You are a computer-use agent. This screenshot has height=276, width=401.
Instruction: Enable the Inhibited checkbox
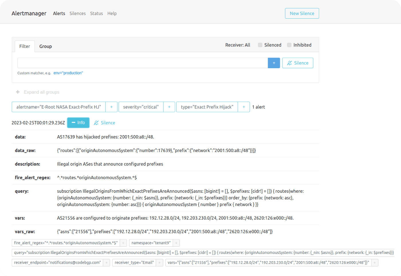click(x=289, y=45)
